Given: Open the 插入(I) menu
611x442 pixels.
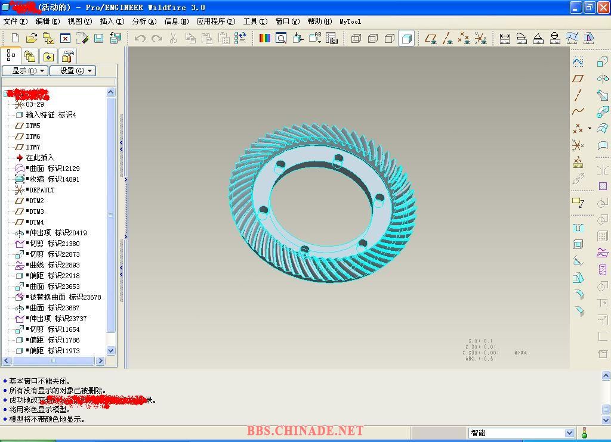Looking at the screenshot, I should tap(112, 21).
